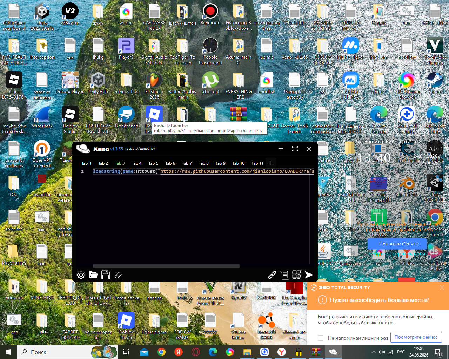Viewport: 449px width, 359px height.
Task: Open Xeno settings via the gear icon
Action: click(x=81, y=275)
